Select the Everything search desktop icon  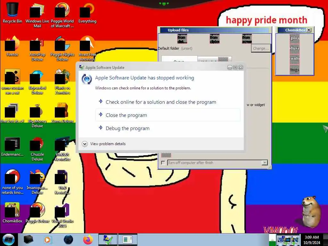coord(87,12)
